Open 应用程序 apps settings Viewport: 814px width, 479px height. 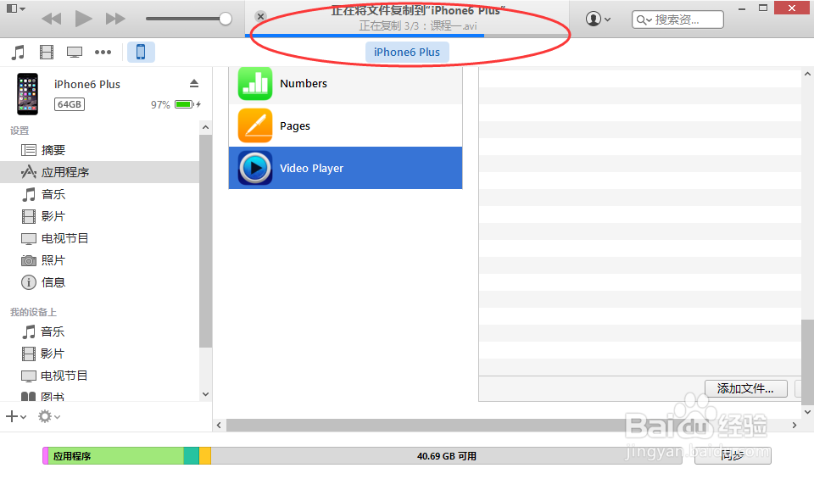[100, 172]
